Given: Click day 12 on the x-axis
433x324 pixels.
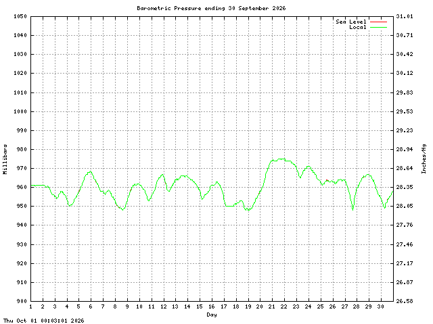Looking at the screenshot, I should [x=164, y=306].
